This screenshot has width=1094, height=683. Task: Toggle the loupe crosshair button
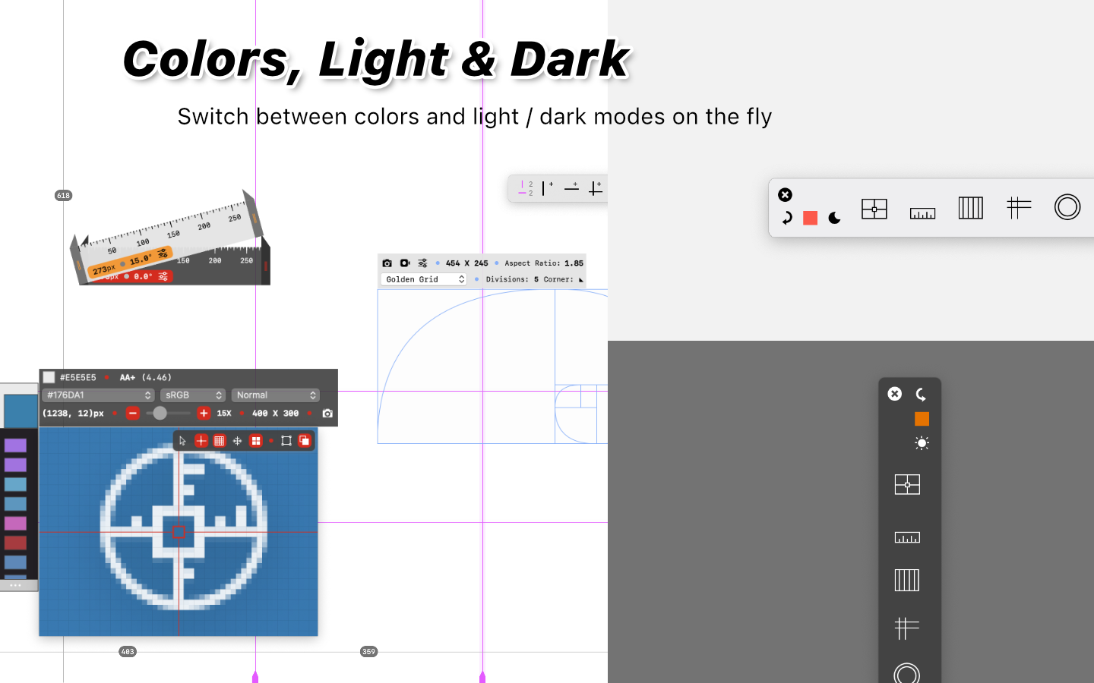coord(201,441)
